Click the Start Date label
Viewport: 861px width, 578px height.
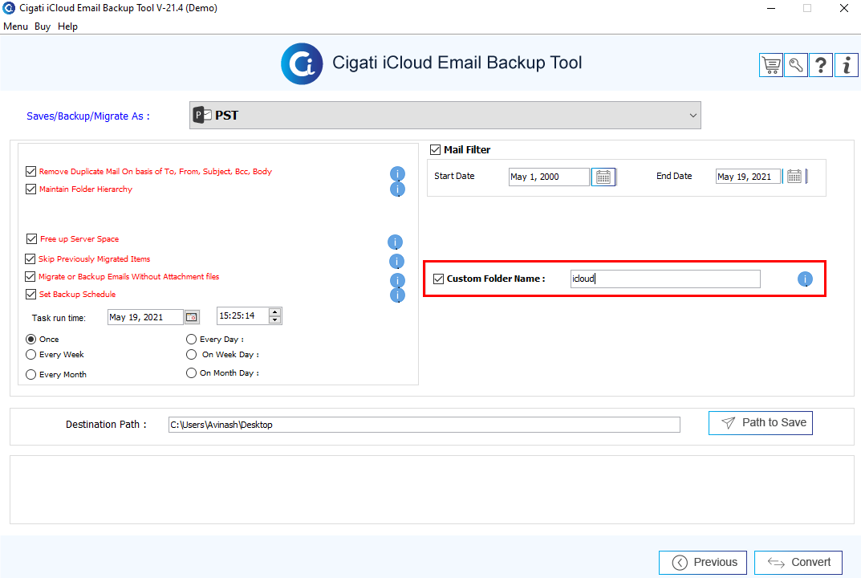(x=454, y=176)
